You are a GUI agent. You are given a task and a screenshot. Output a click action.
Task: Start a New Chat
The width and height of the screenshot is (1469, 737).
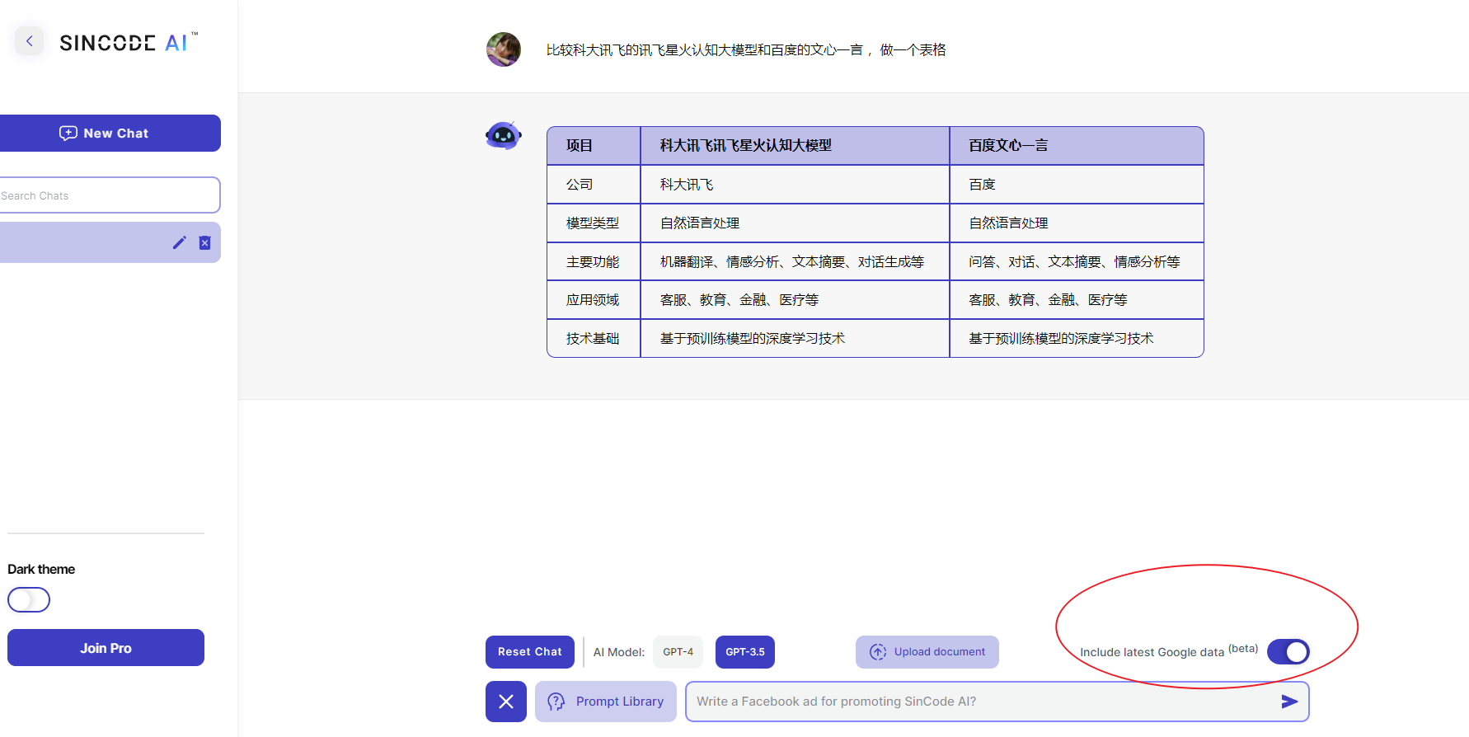click(x=110, y=133)
